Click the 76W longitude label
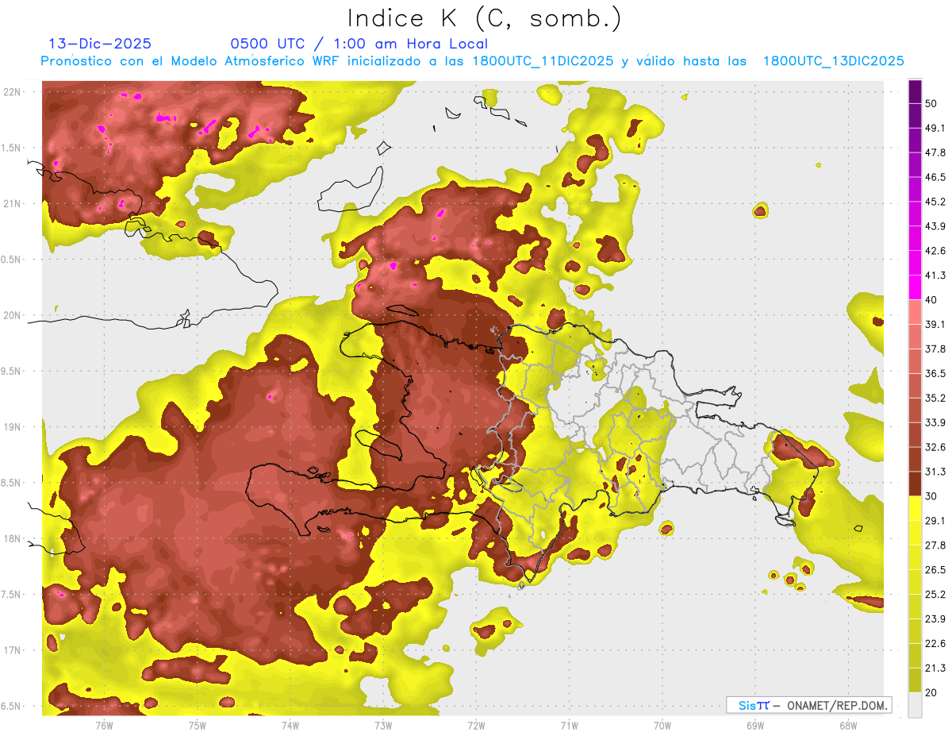952x736 pixels. pos(104,725)
